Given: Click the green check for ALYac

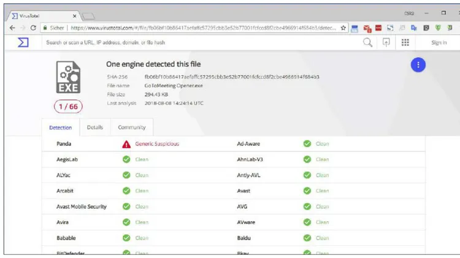Looking at the screenshot, I should pos(126,175).
